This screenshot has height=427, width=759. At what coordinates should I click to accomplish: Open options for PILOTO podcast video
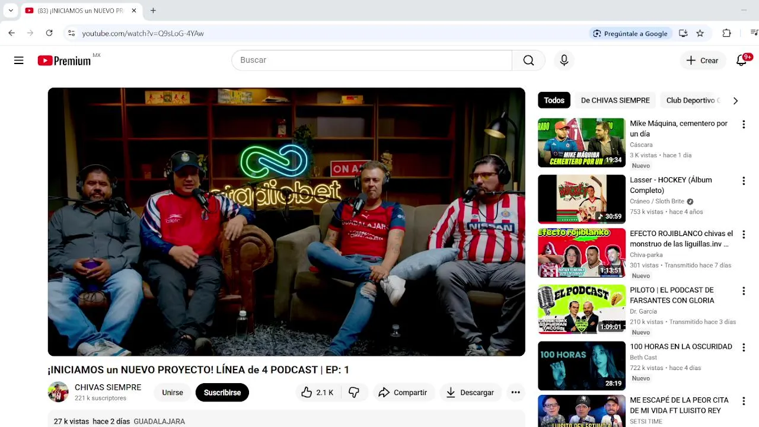click(x=744, y=291)
